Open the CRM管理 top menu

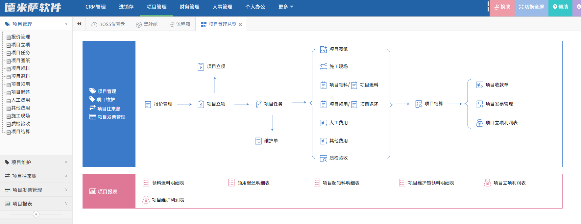[x=96, y=7]
